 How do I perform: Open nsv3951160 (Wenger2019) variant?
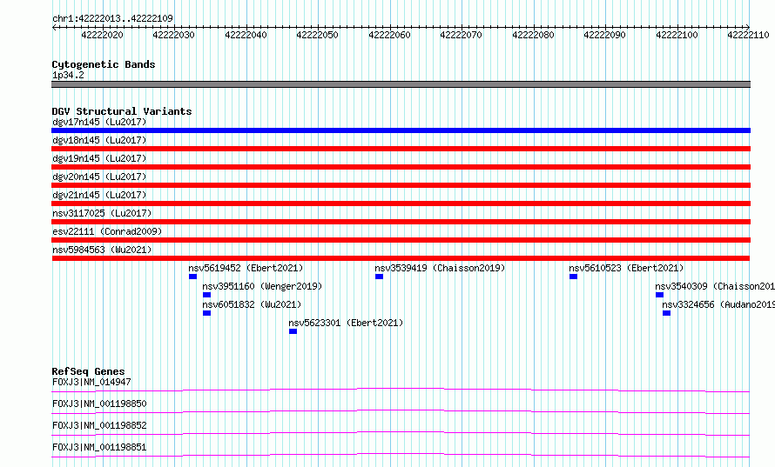click(262, 286)
